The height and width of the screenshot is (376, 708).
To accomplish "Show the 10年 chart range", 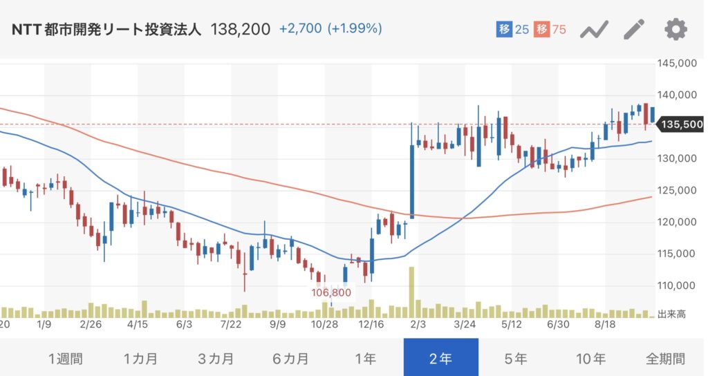I will 590,359.
